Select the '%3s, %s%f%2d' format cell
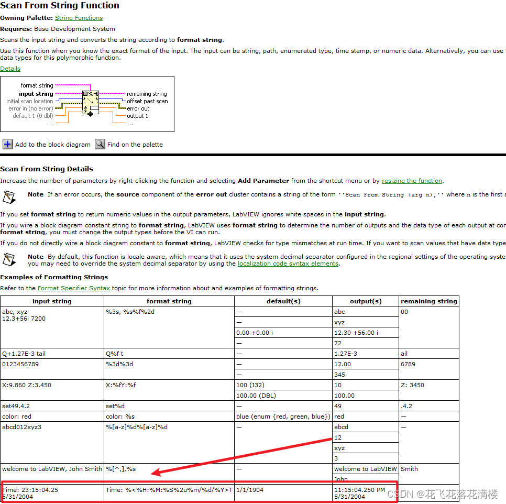 169,327
